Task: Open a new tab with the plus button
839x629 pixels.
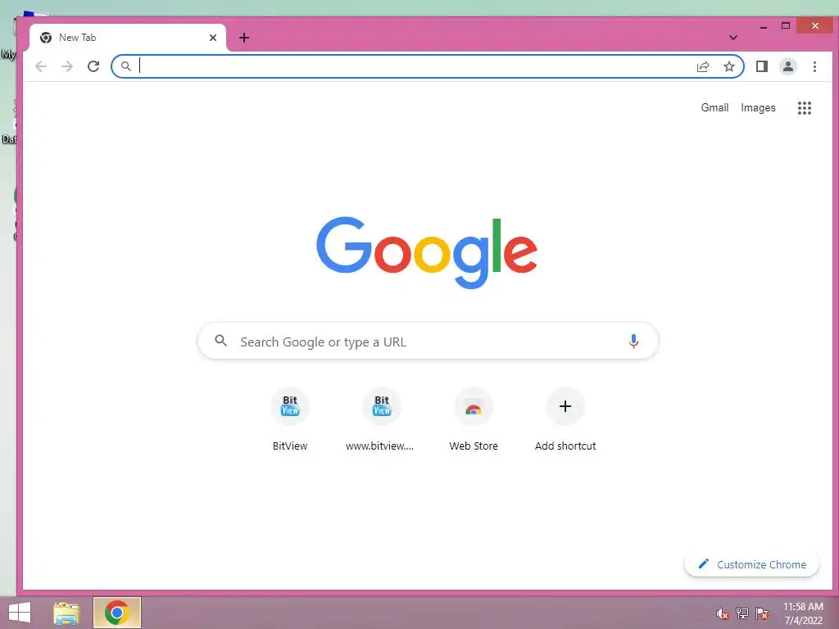Action: point(244,38)
